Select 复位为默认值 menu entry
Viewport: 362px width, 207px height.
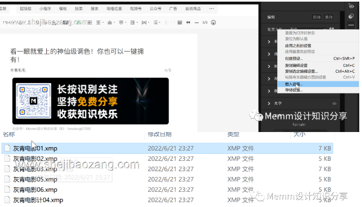click(318, 39)
